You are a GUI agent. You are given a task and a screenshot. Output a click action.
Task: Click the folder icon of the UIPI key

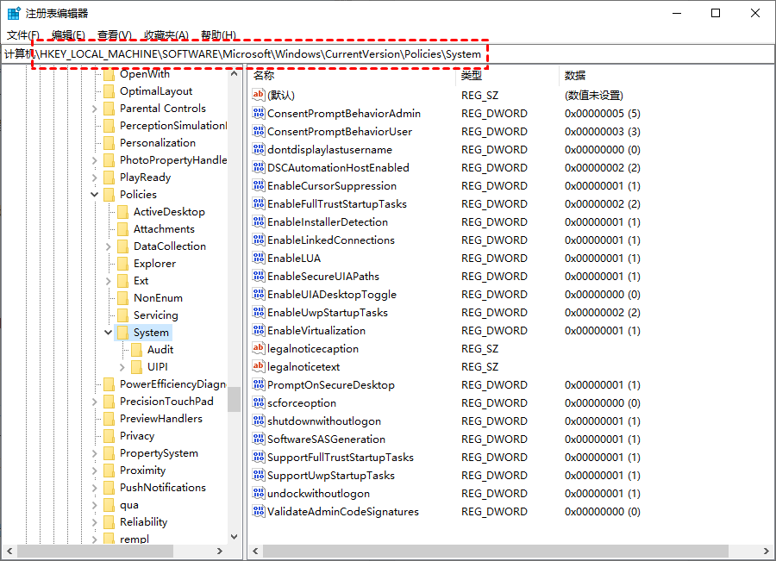136,367
